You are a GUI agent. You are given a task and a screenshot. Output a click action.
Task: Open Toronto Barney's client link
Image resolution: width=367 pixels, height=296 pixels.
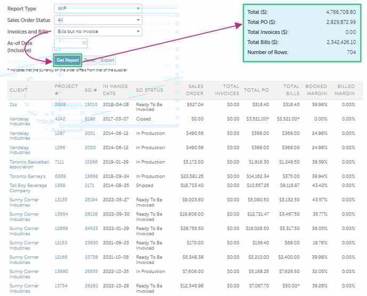tap(28, 177)
